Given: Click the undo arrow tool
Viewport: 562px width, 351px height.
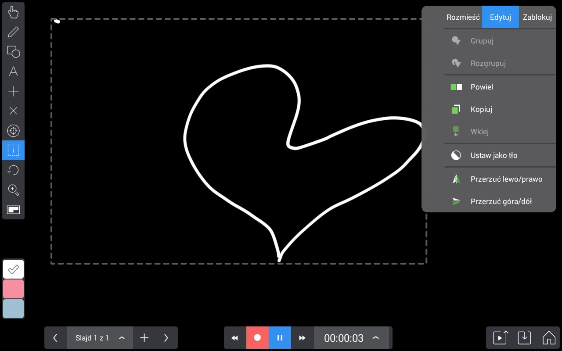Looking at the screenshot, I should [14, 170].
